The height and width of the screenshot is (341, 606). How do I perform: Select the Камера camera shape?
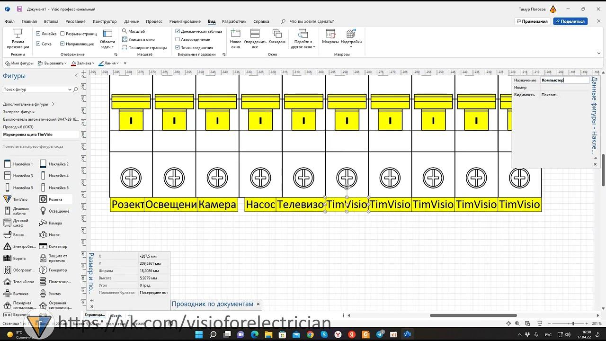click(x=51, y=223)
